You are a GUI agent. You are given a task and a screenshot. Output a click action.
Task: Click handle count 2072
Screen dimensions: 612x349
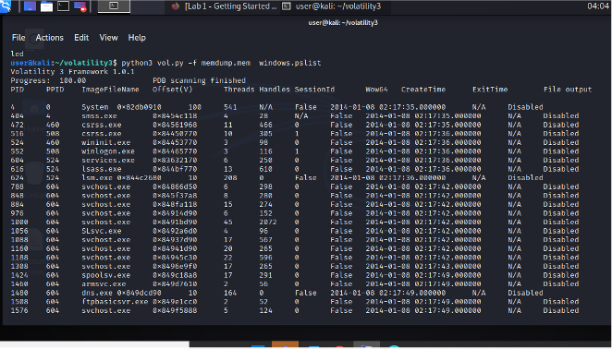(268, 223)
